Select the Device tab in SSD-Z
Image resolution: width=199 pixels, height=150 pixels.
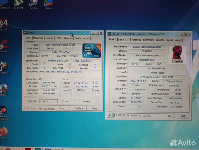point(113,39)
